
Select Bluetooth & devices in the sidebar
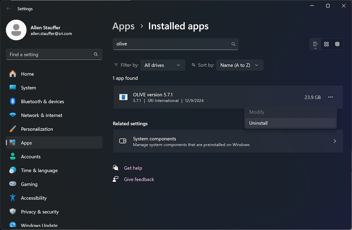pyautogui.click(x=42, y=101)
